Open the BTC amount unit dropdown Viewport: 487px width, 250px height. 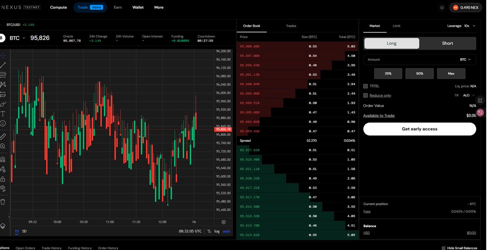pyautogui.click(x=465, y=60)
